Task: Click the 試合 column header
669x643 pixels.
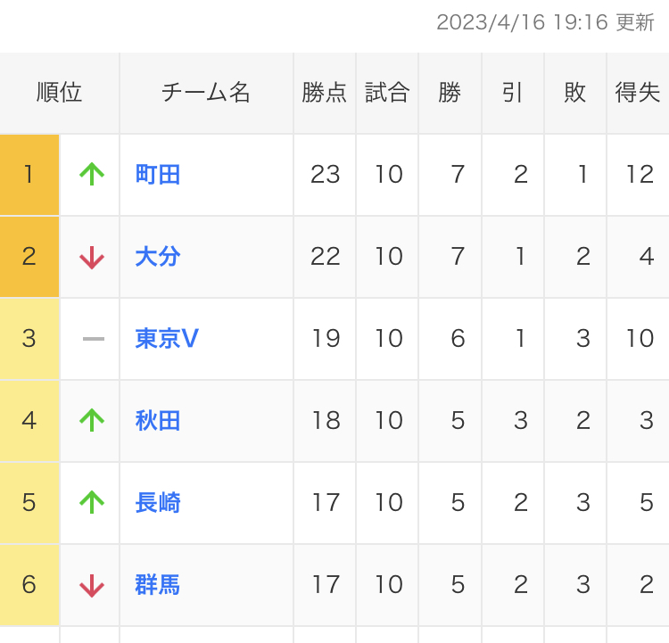Action: pos(387,93)
